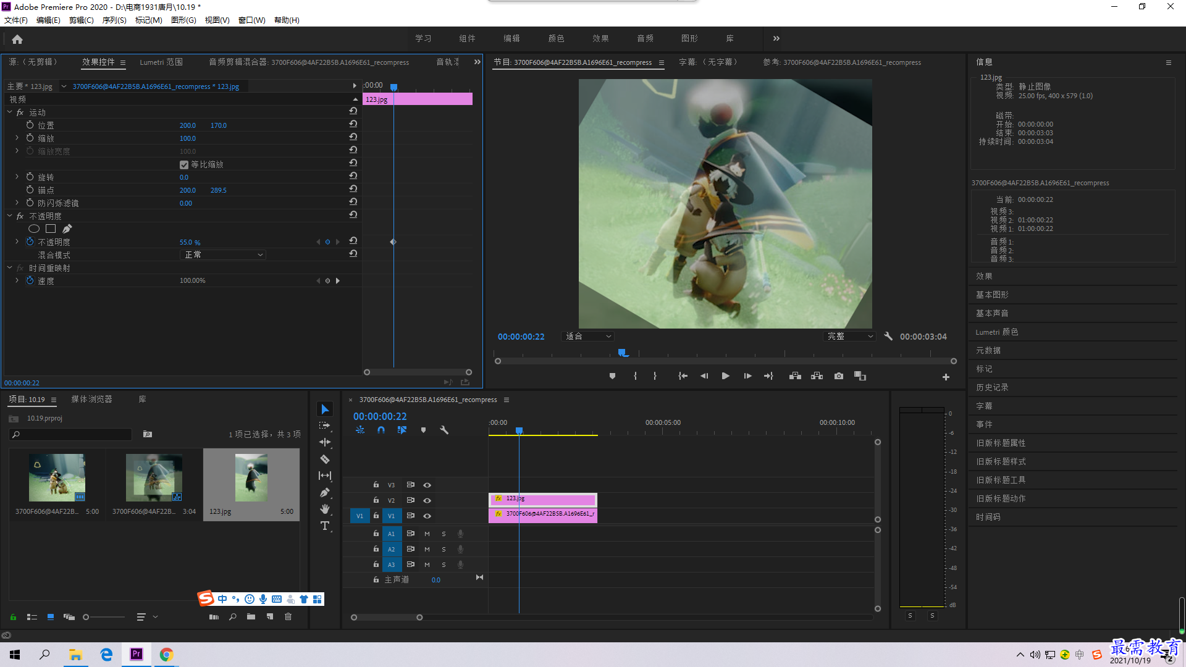Create 4-point polygon mask

pos(51,229)
